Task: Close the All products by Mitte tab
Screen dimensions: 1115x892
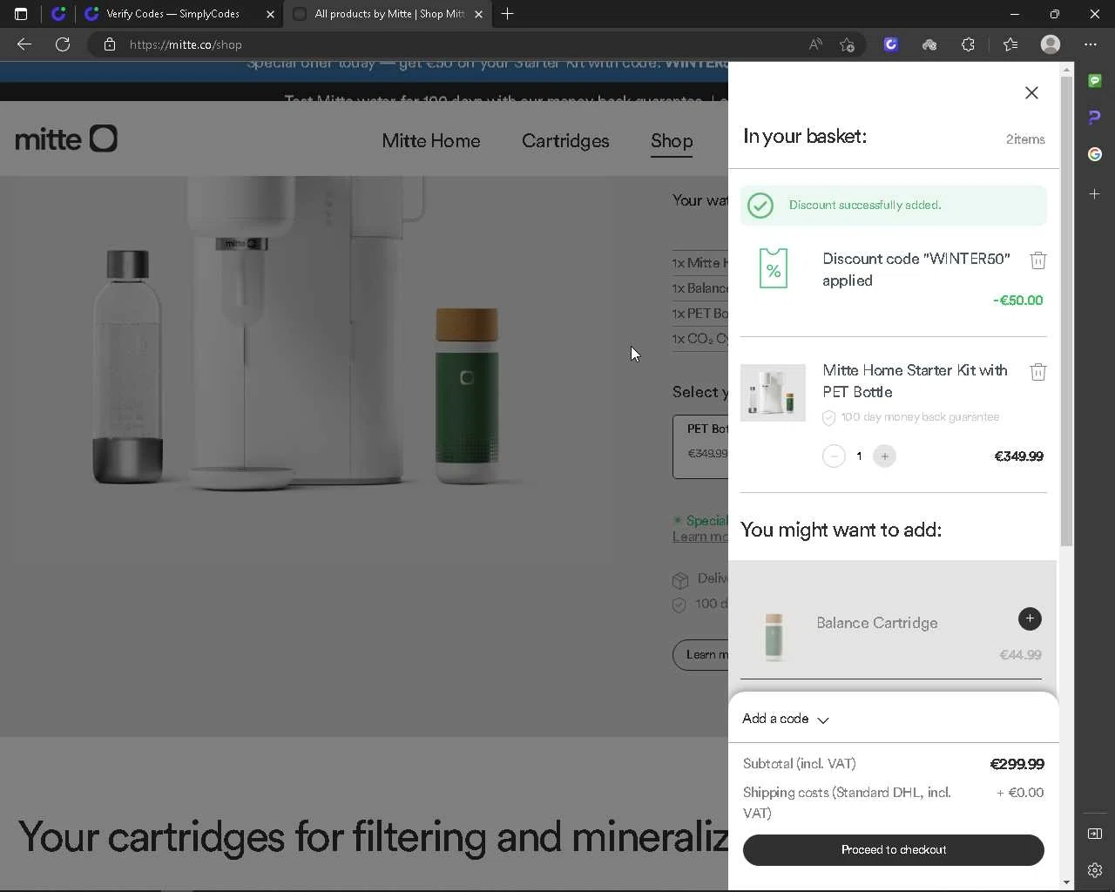Action: [x=478, y=14]
